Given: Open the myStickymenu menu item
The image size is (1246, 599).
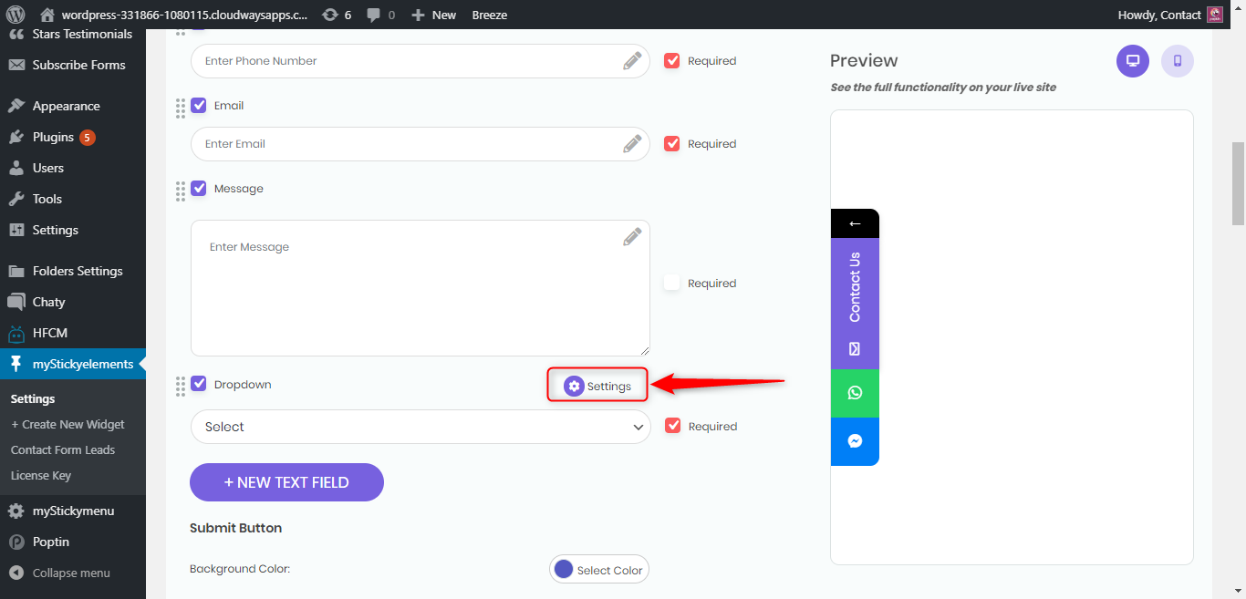Looking at the screenshot, I should (x=73, y=511).
